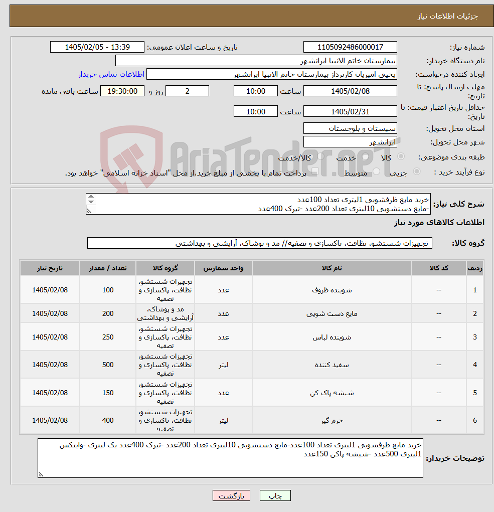
Task: Click the ردیف column header
Action: coord(475,268)
